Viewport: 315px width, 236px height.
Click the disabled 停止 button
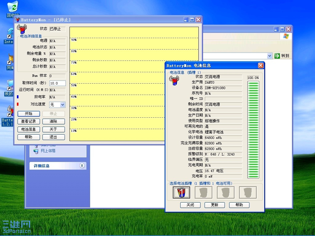point(54,114)
